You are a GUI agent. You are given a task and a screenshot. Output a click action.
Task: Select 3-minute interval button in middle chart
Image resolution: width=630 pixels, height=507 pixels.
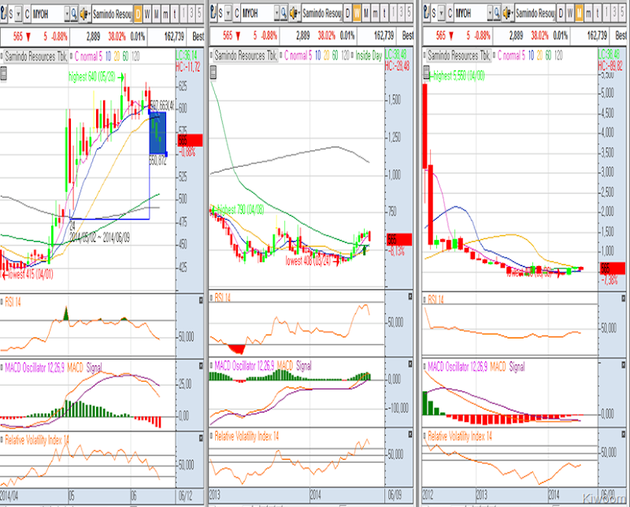(x=401, y=13)
